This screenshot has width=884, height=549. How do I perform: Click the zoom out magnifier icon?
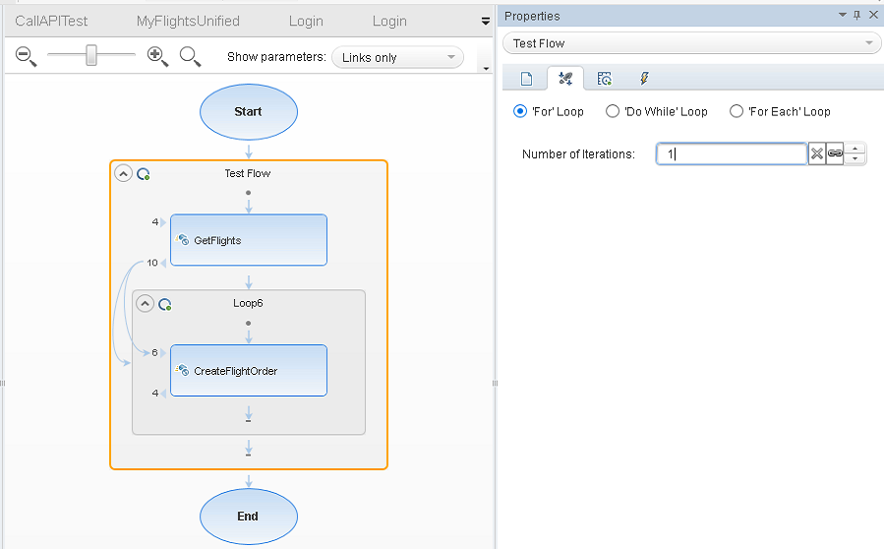pos(26,56)
